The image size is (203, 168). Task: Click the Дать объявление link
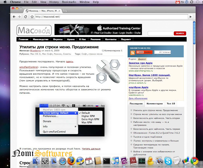[138, 98]
